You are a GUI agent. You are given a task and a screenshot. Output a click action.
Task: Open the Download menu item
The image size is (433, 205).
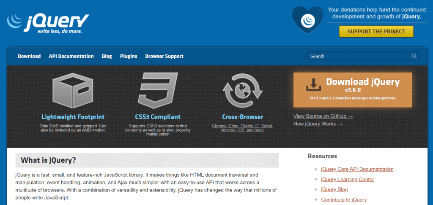pyautogui.click(x=29, y=56)
